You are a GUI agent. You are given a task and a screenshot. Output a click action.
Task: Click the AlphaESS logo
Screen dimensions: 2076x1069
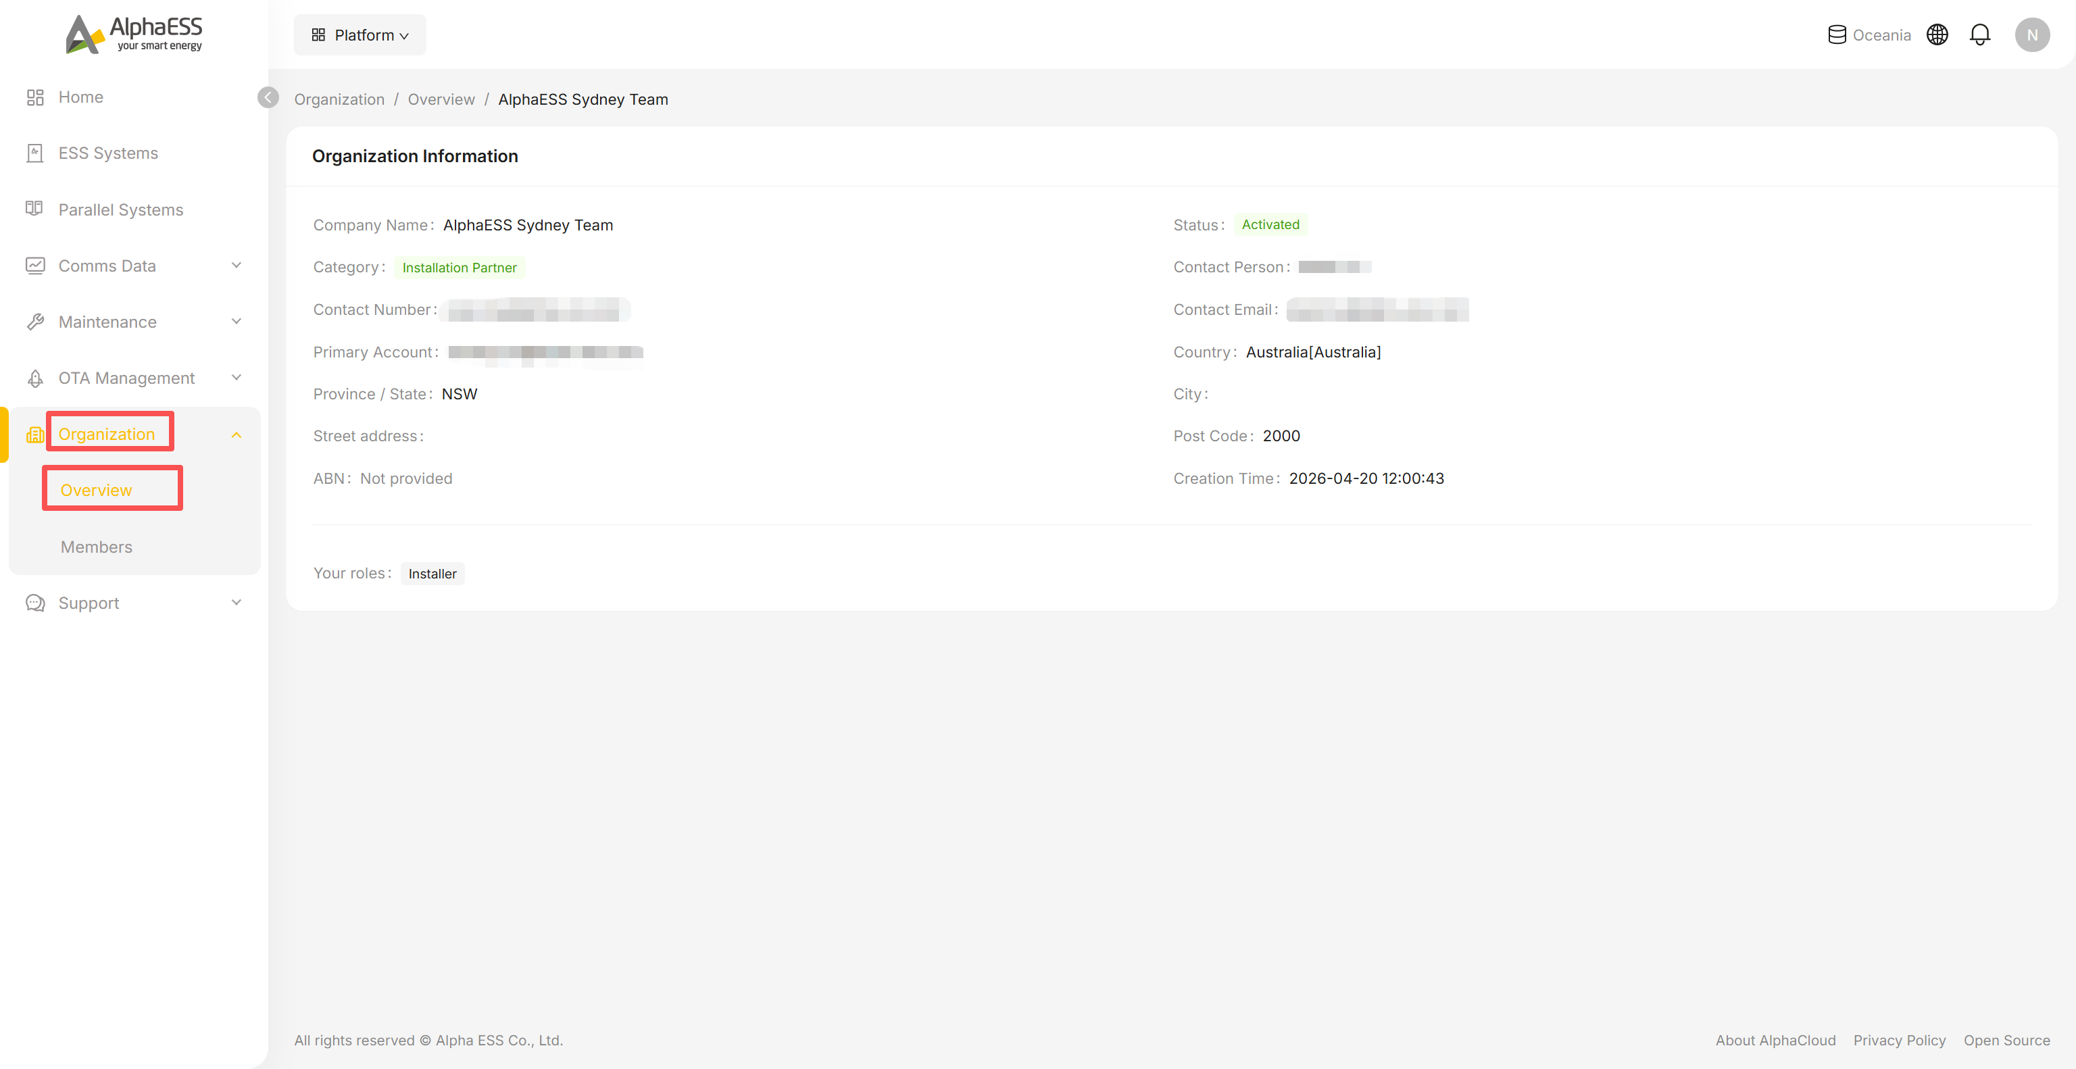pos(134,34)
